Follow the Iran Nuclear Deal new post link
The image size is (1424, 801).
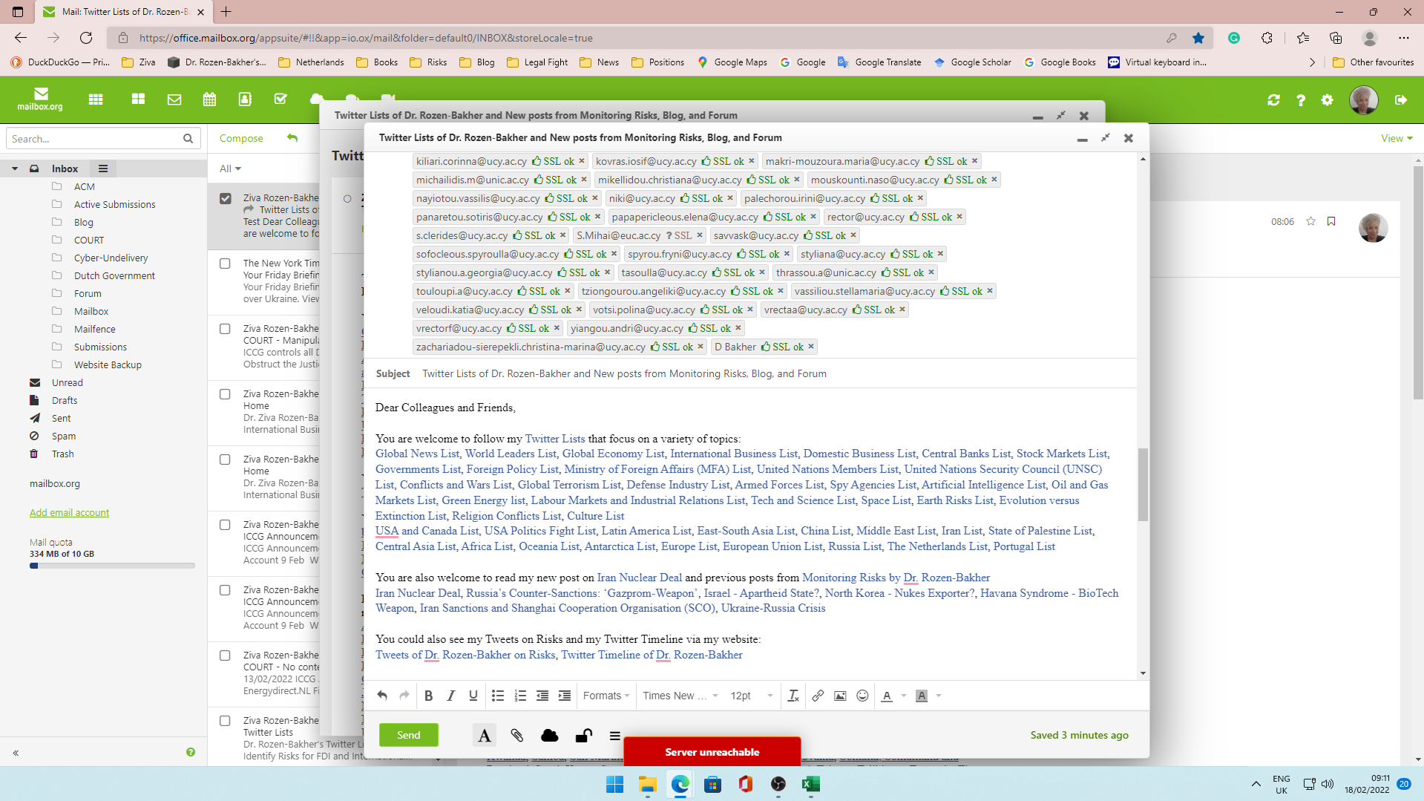(x=640, y=578)
